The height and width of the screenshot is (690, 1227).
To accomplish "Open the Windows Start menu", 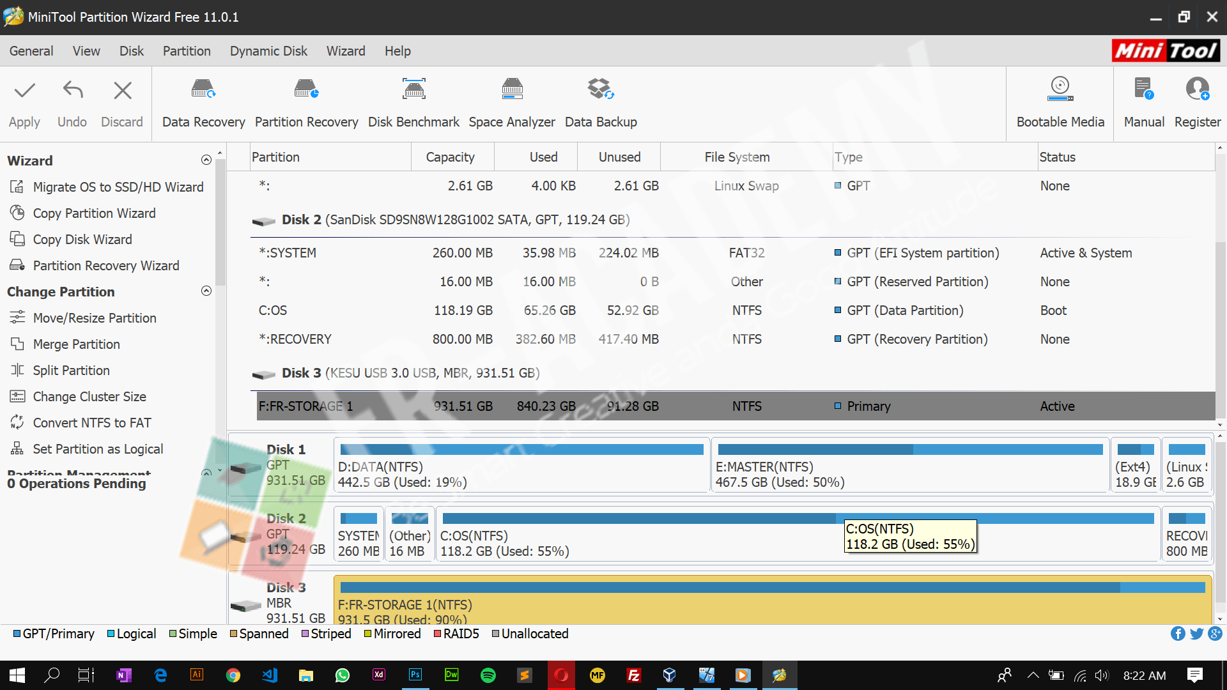I will pos(17,675).
